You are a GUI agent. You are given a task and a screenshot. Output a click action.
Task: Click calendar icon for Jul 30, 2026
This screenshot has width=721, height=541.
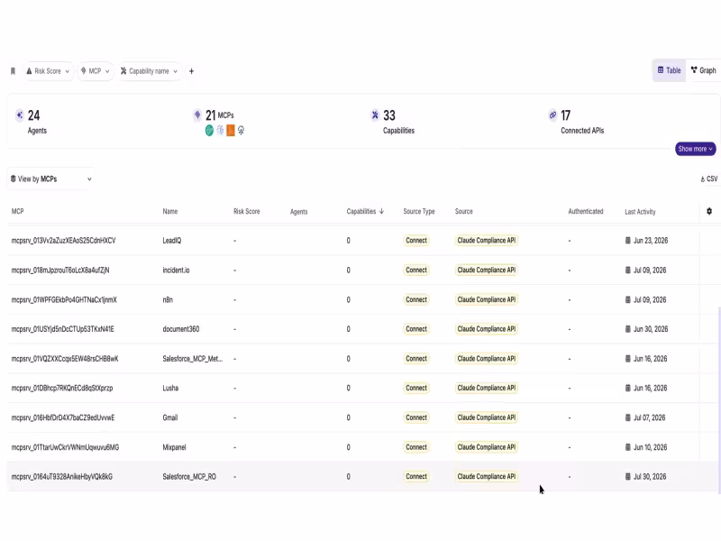(627, 477)
